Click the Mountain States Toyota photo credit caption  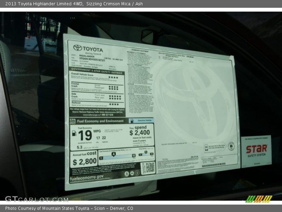click(69, 208)
